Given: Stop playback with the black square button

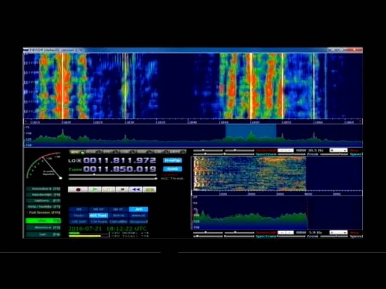Looking at the screenshot, I should click(122, 190).
